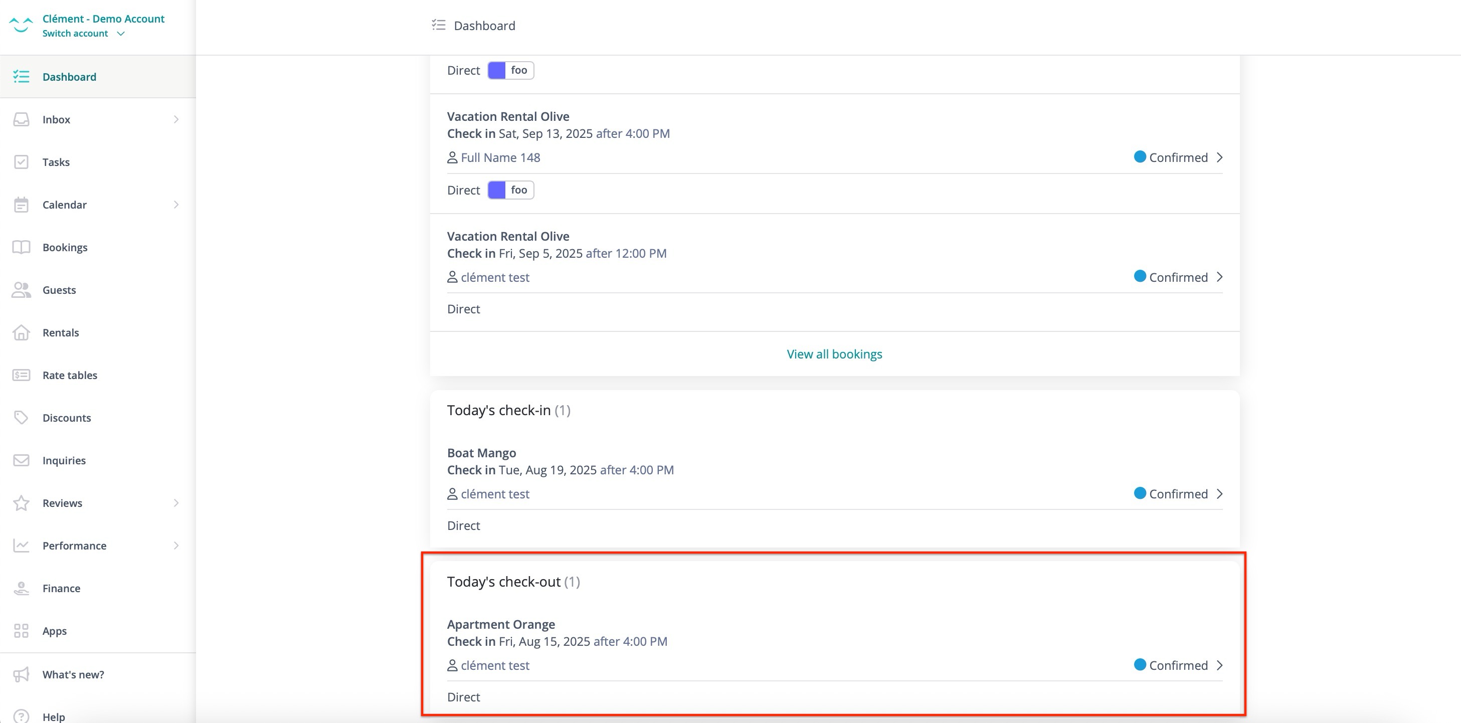The width and height of the screenshot is (1461, 723).
Task: Click the Discounts tag icon
Action: 21,417
